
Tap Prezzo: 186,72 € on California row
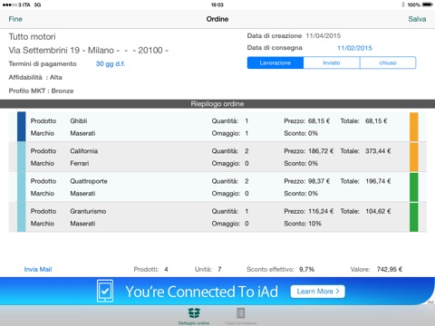[x=309, y=151]
